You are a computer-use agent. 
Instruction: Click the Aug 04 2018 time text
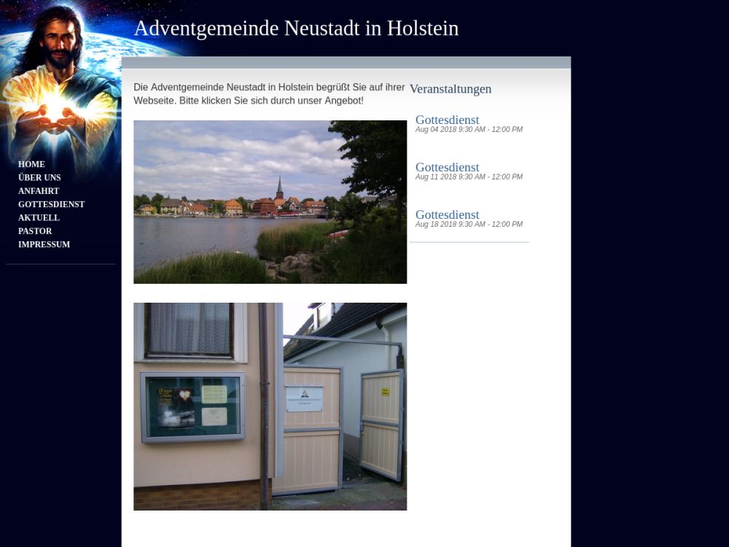click(x=469, y=130)
